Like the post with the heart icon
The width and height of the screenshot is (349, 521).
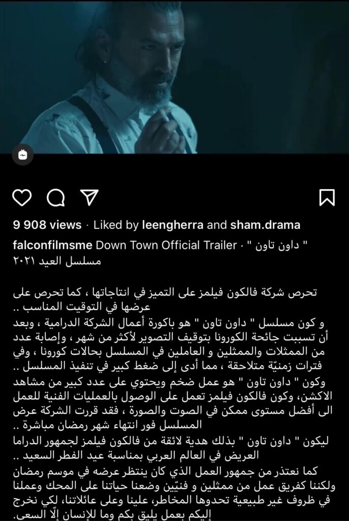click(22, 198)
